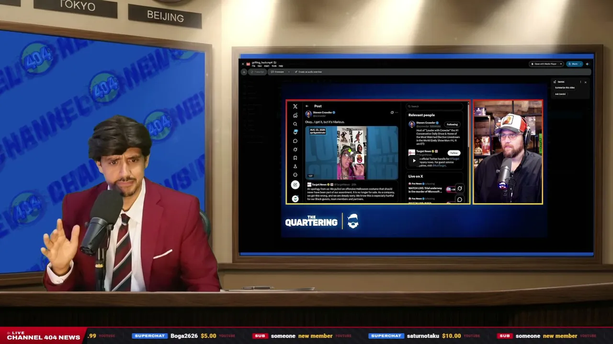Open the View menu
The image size is (613, 344).
(x=260, y=66)
